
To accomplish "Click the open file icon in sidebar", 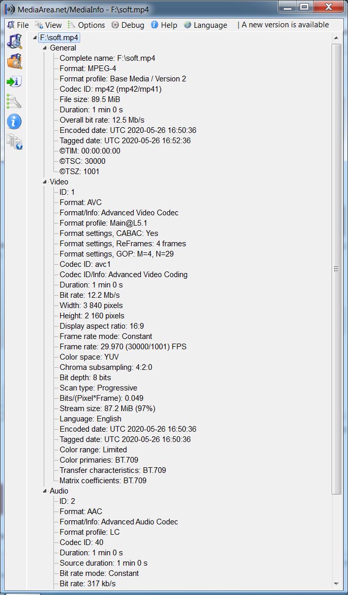I will click(x=15, y=41).
